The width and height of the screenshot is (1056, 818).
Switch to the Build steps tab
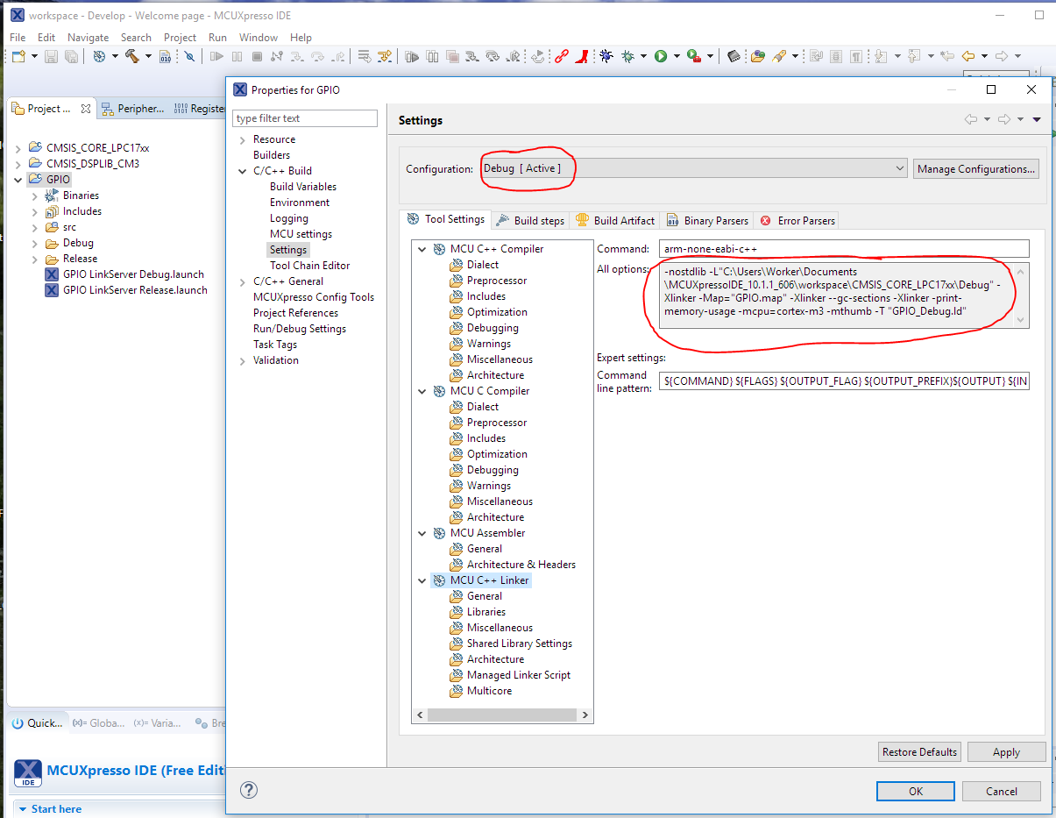[530, 220]
